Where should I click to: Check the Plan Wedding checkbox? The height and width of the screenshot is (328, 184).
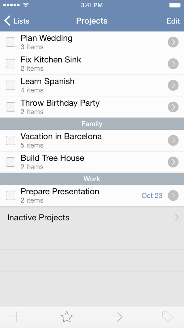(11, 42)
